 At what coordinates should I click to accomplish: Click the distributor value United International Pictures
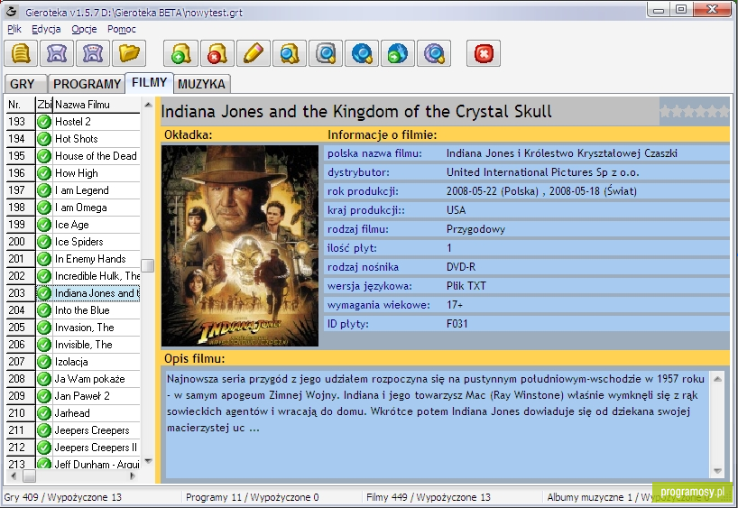[x=543, y=172]
